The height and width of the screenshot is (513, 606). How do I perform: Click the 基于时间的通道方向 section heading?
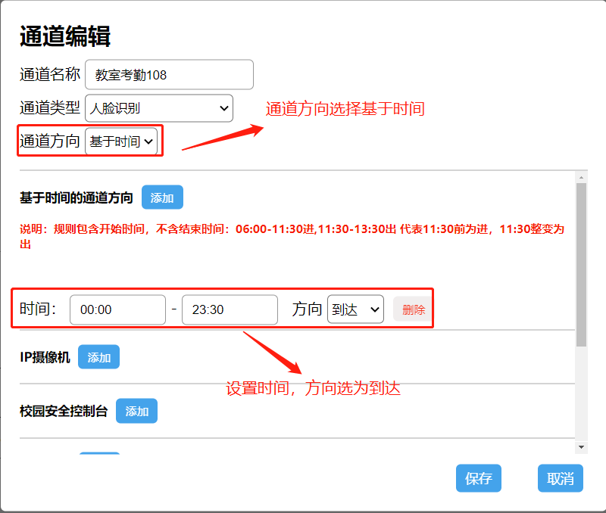pyautogui.click(x=77, y=198)
